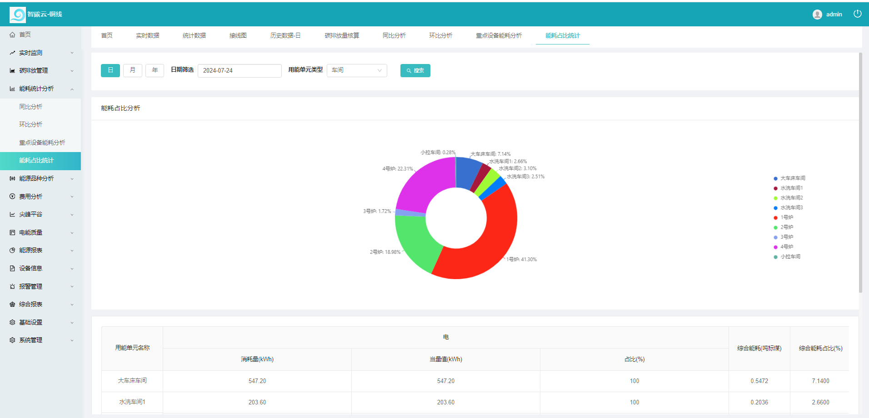Switch period to 年 (year)
The width and height of the screenshot is (869, 418).
pyautogui.click(x=155, y=70)
